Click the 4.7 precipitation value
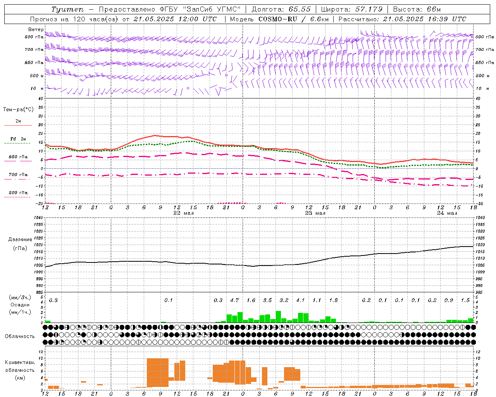The width and height of the screenshot is (496, 397). point(234,300)
